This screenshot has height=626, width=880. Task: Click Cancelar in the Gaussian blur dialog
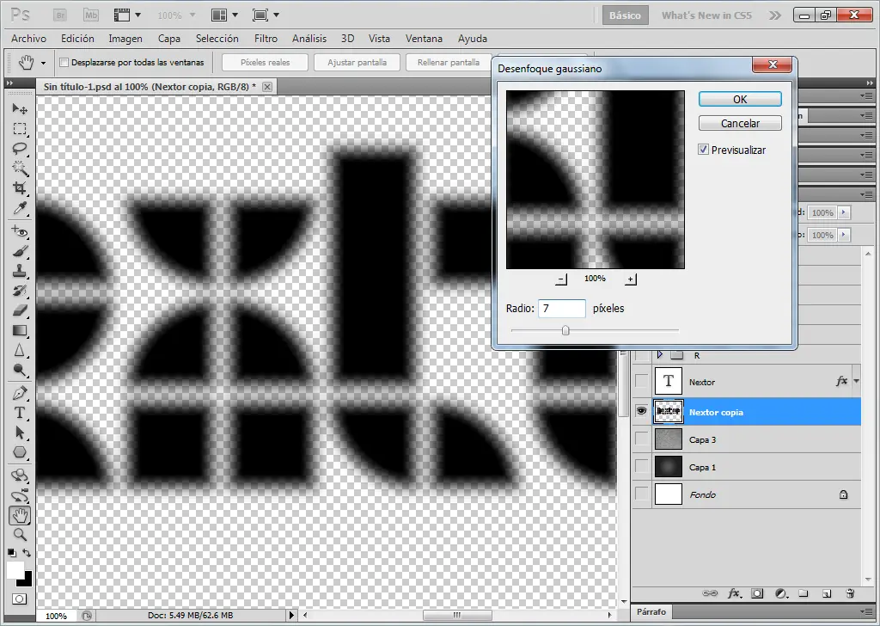click(739, 123)
